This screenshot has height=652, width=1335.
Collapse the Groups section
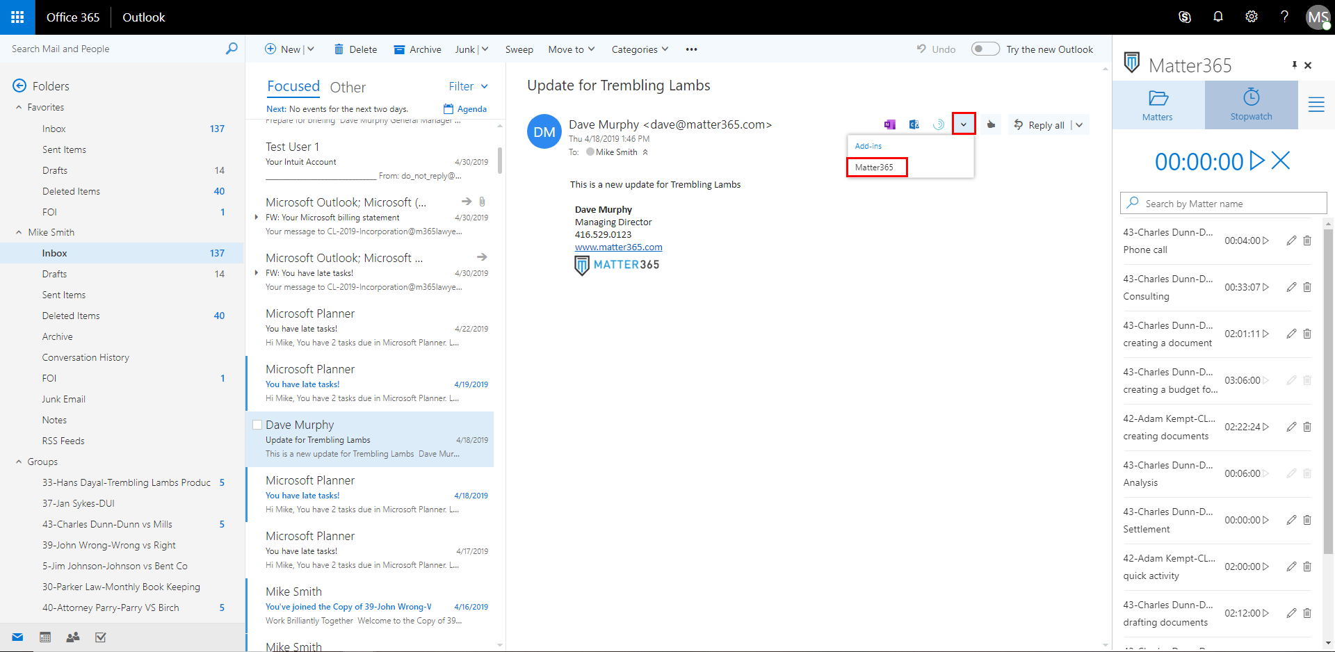tap(19, 462)
